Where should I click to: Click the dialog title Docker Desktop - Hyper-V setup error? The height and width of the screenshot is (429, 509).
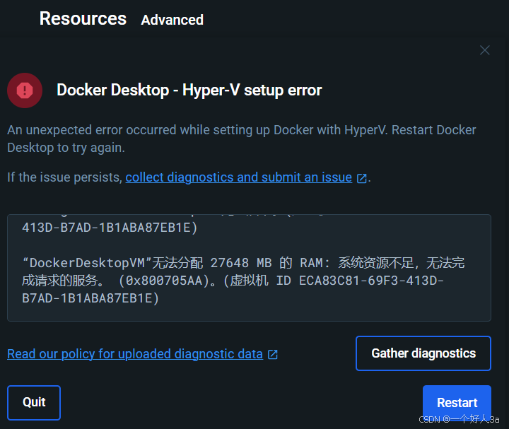point(189,90)
